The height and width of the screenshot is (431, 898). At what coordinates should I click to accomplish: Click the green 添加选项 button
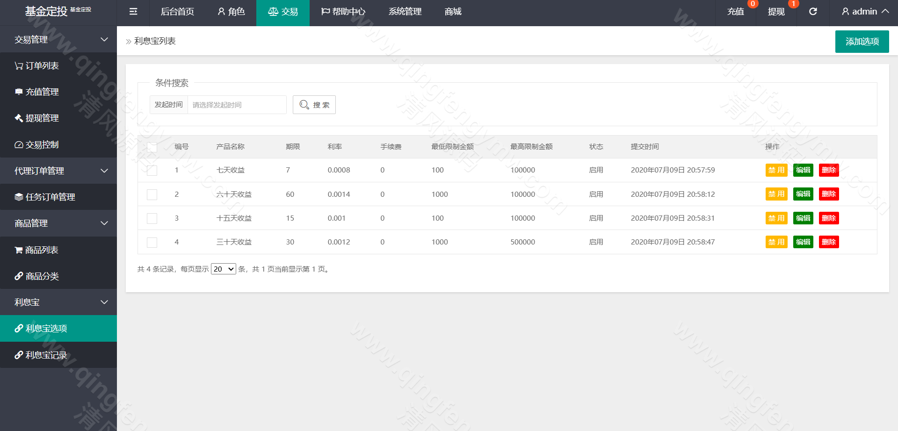click(862, 42)
